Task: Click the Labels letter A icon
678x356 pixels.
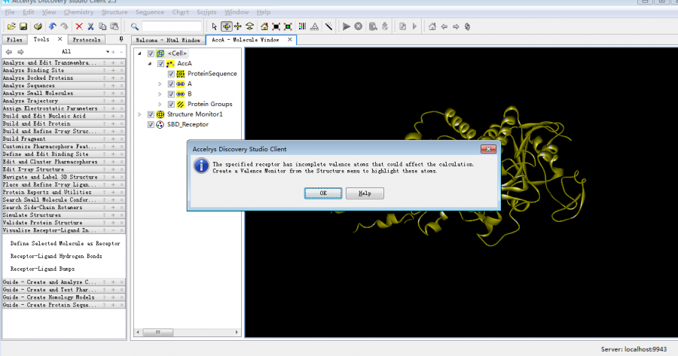Action: pyautogui.click(x=314, y=26)
